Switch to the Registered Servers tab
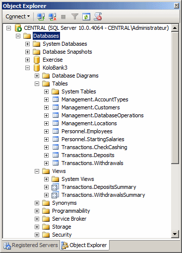The height and width of the screenshot is (253, 182). [x=31, y=245]
